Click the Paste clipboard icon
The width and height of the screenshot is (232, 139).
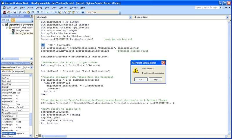[x=28, y=12]
